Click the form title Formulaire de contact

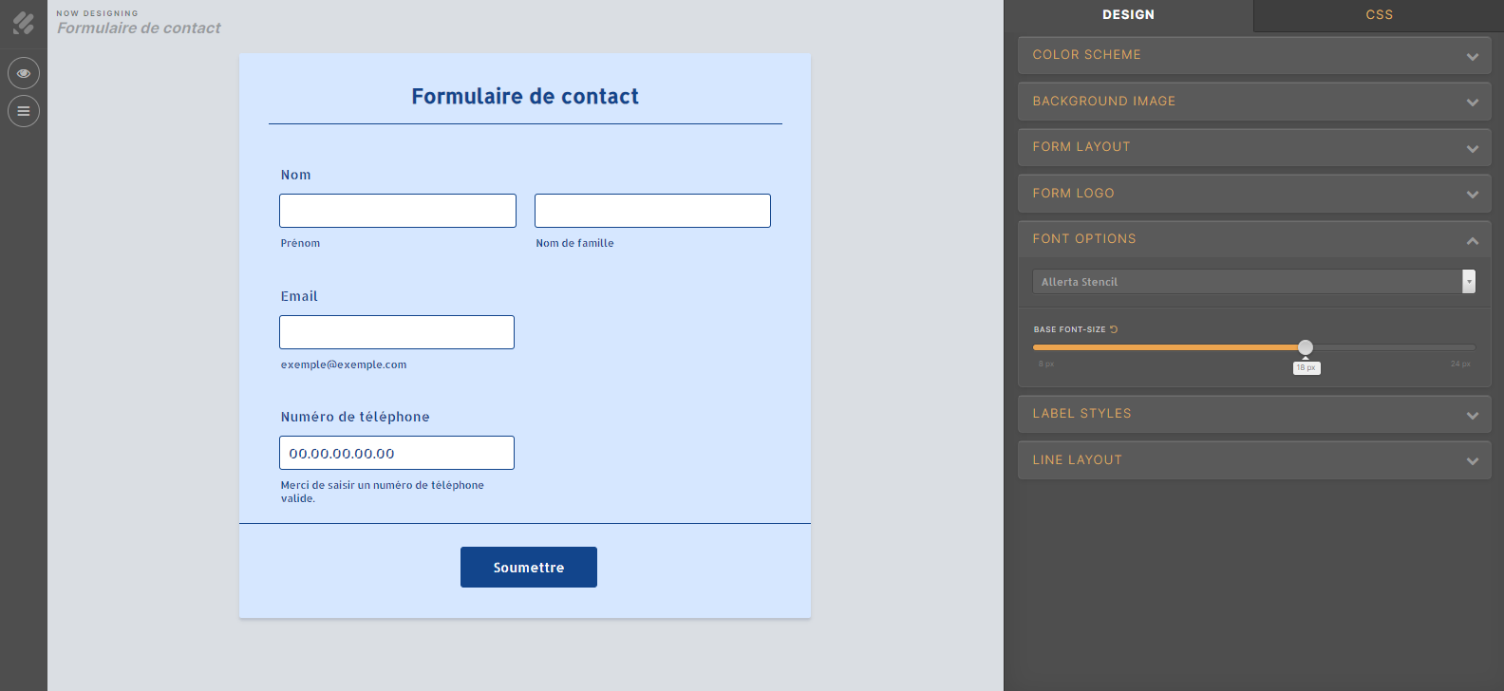point(525,96)
